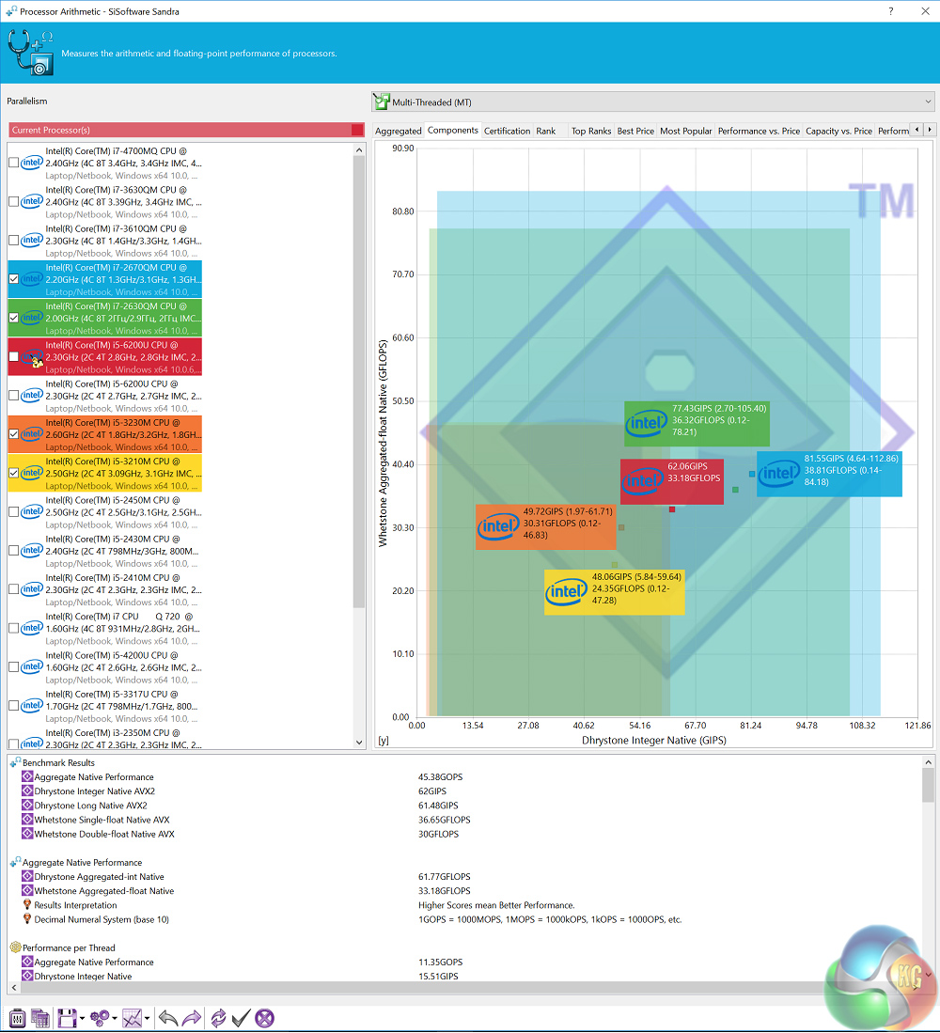Viewport: 940px width, 1033px height.
Task: Switch to the Aggregated tab
Action: 398,131
